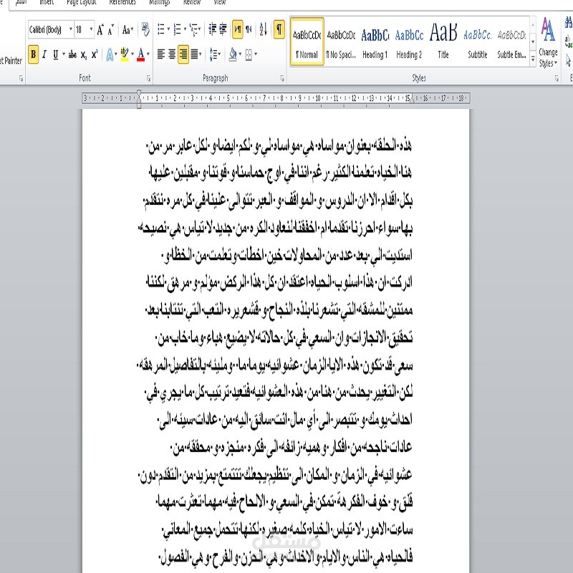Switch to the Mailings tab

pyautogui.click(x=160, y=3)
